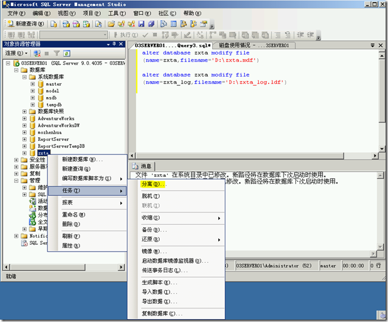Select 重命名(M) in context menu
Screen dimensions: 388x322
click(87, 215)
